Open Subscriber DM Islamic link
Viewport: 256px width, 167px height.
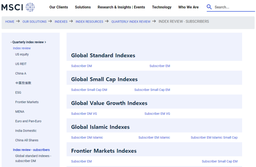87,138
